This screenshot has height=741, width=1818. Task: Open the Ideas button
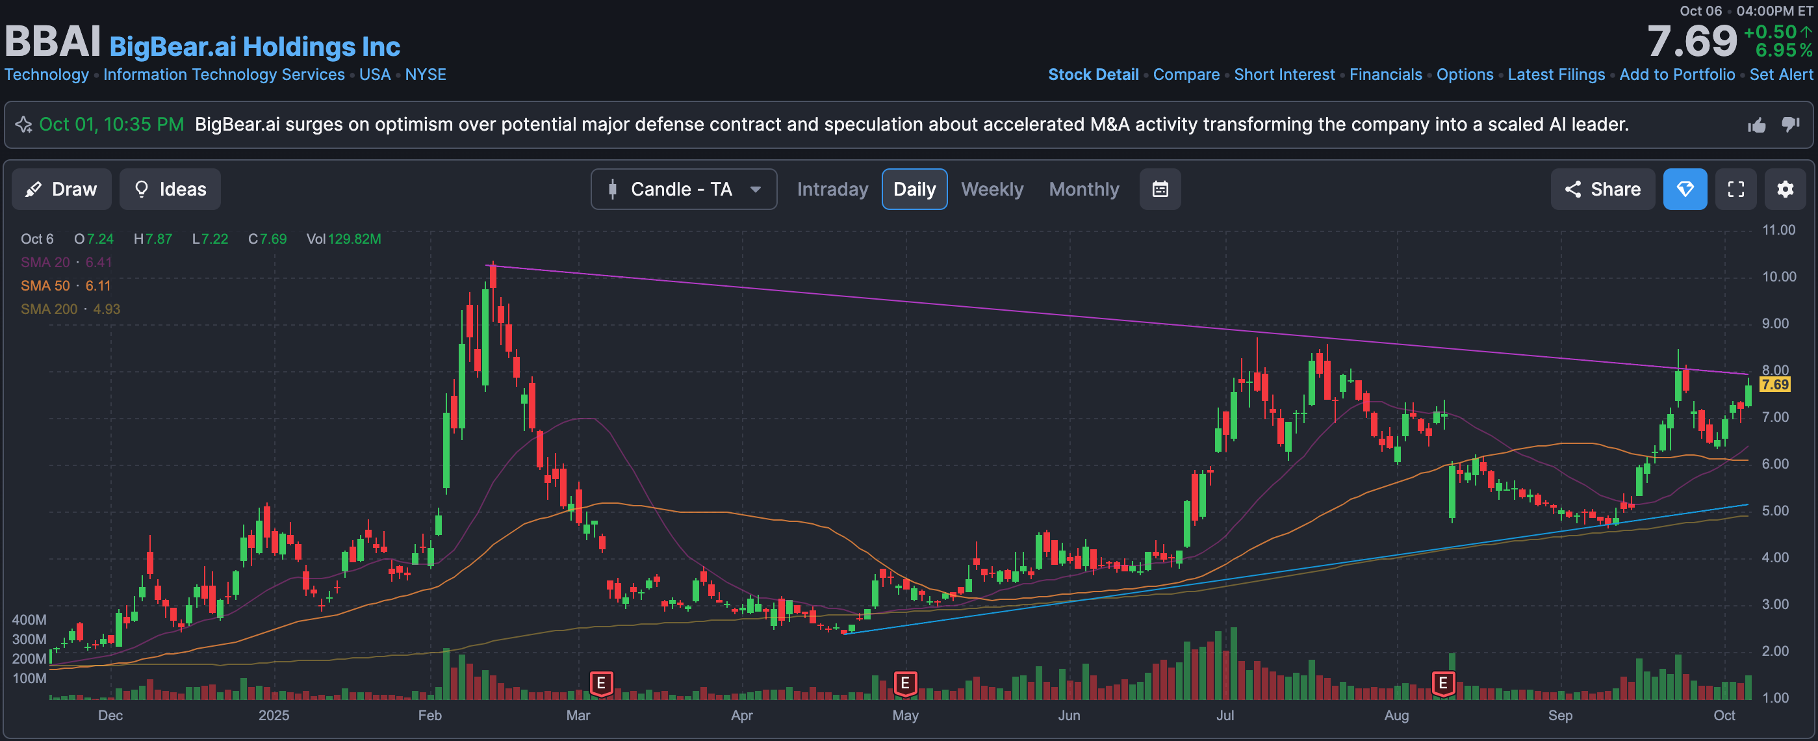pos(170,189)
